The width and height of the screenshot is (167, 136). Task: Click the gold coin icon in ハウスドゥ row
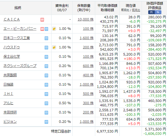(x=54, y=47)
